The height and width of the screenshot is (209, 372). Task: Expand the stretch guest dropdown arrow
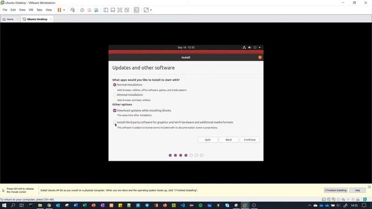[x=151, y=10]
